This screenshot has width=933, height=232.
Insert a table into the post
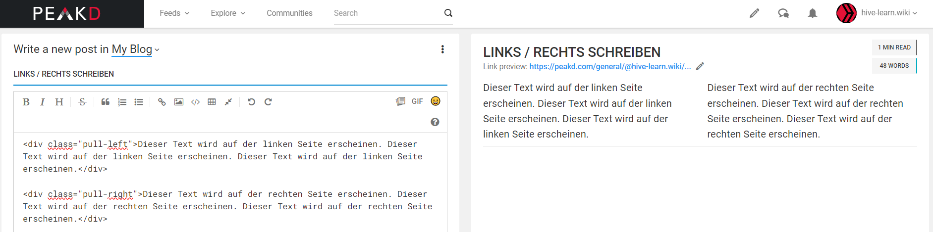click(212, 102)
